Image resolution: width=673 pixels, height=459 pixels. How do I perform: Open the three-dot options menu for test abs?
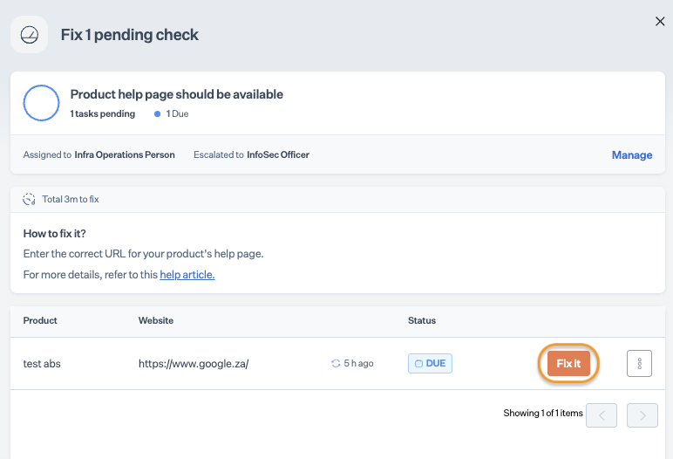[x=639, y=364]
